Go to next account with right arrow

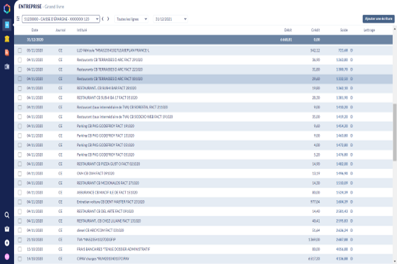pyautogui.click(x=109, y=19)
